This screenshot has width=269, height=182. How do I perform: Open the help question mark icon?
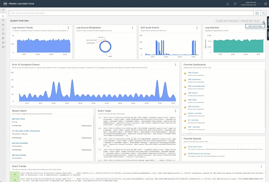[235, 4]
